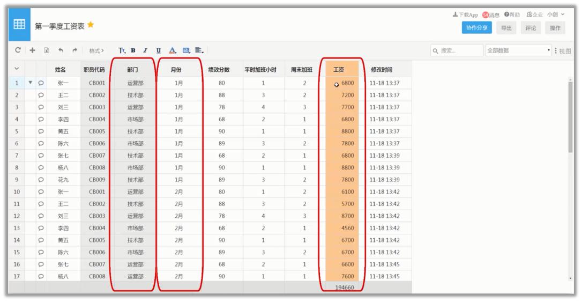582x302 pixels.
Task: Open the cell background color picker
Action: tap(186, 50)
